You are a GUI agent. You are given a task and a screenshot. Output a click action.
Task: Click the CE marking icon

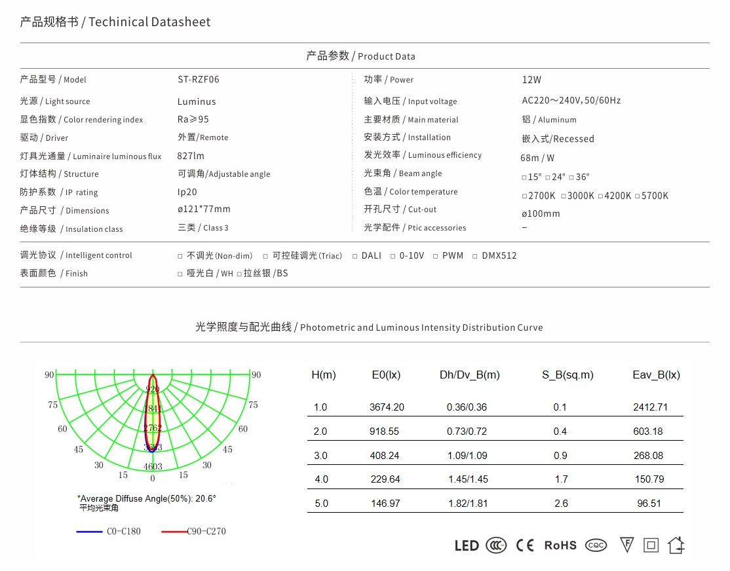click(x=525, y=545)
